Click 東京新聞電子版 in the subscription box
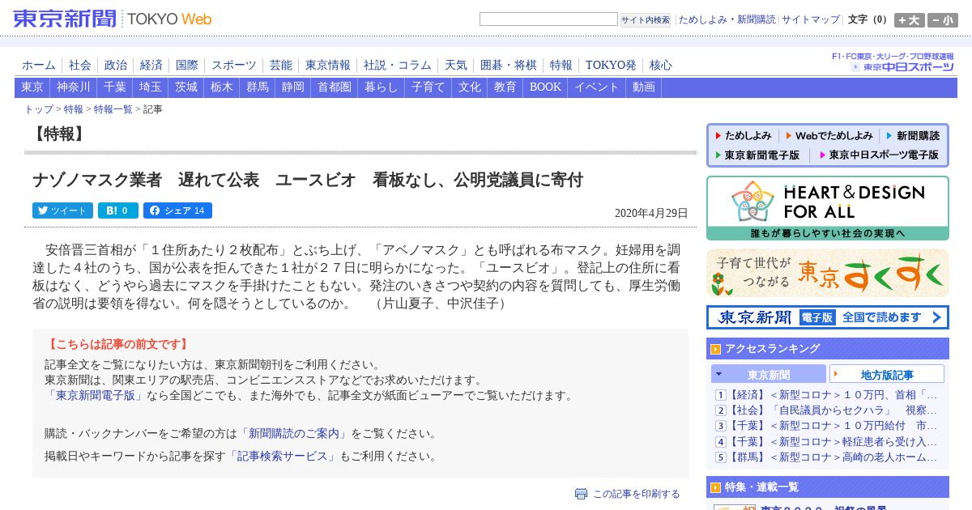Screen dimensions: 972x510 click(x=757, y=155)
